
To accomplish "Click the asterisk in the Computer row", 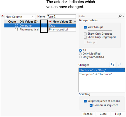I will pyautogui.click(x=44, y=25).
